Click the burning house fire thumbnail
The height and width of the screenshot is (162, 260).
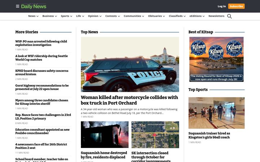(105, 135)
